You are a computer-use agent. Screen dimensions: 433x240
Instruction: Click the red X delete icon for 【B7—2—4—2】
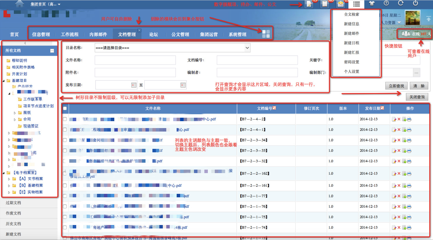tap(399, 119)
